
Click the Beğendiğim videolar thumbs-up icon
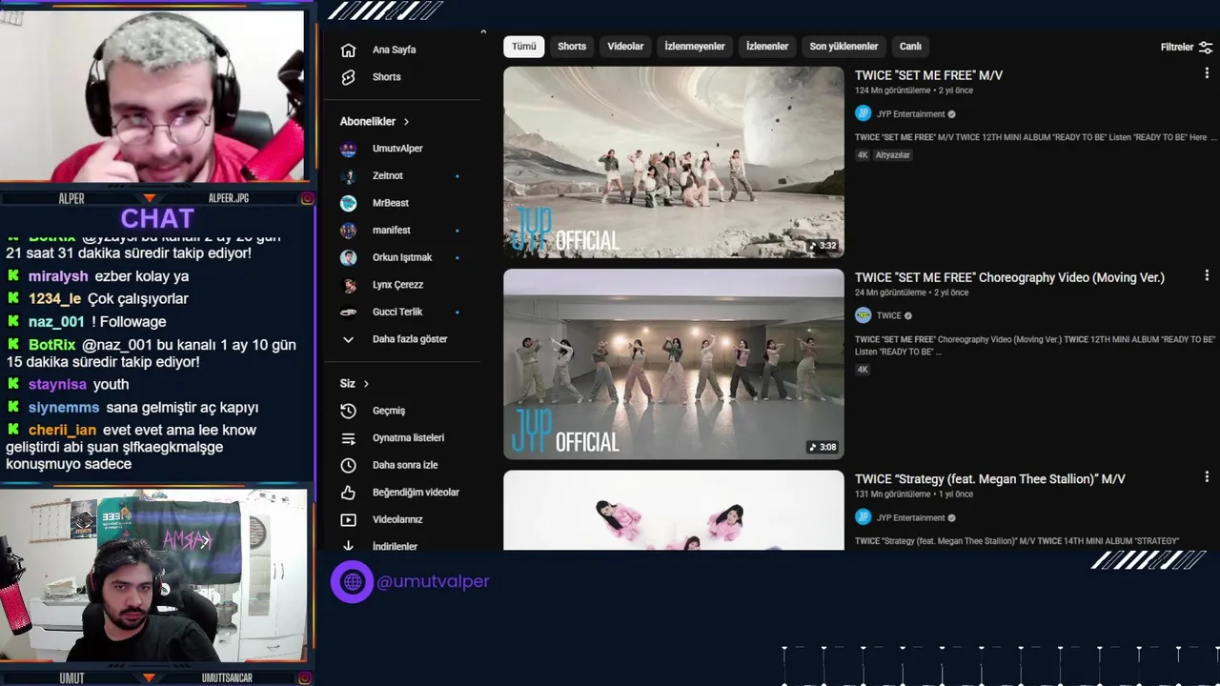point(348,493)
